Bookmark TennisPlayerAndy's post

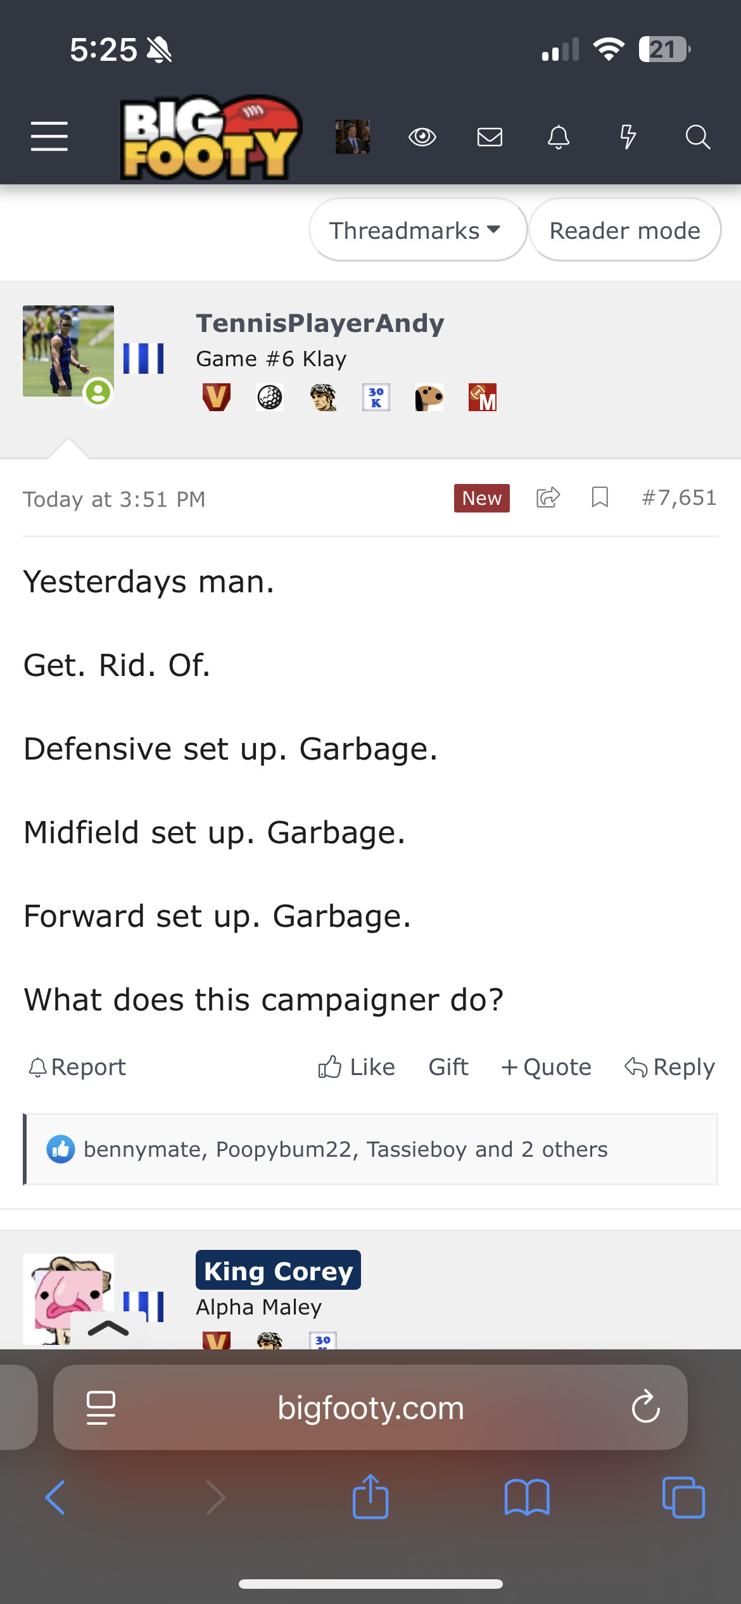[600, 498]
